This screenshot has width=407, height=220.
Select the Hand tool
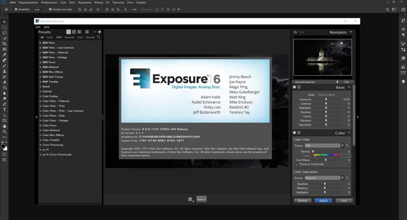5,126
